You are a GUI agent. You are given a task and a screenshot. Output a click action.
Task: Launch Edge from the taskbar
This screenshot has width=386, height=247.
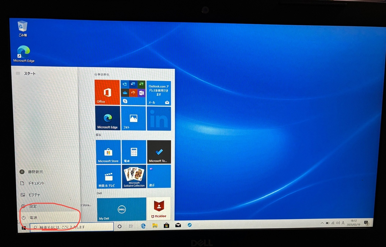click(x=143, y=226)
